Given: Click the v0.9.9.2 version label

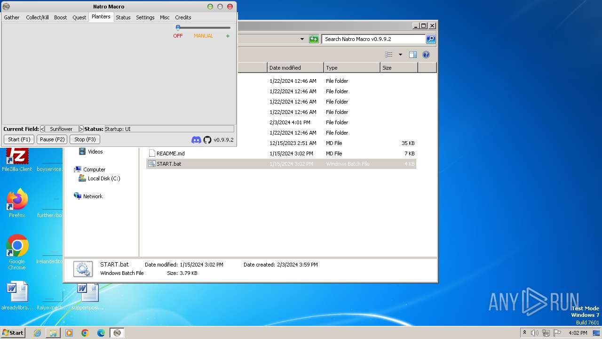Looking at the screenshot, I should [x=223, y=140].
